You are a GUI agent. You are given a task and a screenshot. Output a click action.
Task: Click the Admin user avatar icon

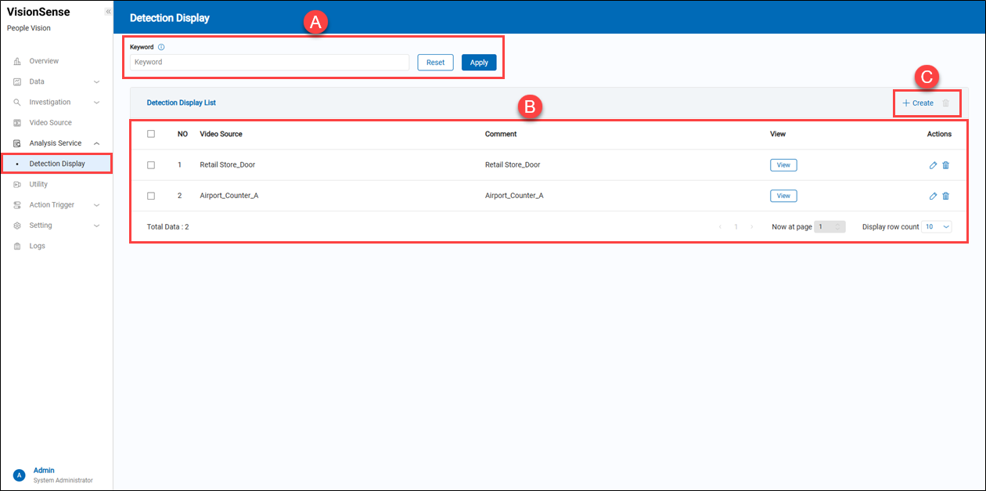click(x=20, y=475)
